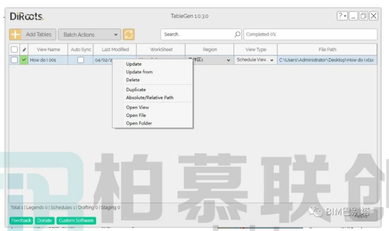Click the Custom Software button

[x=76, y=220]
